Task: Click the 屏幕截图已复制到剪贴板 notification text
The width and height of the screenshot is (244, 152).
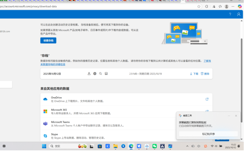Action: [192, 123]
